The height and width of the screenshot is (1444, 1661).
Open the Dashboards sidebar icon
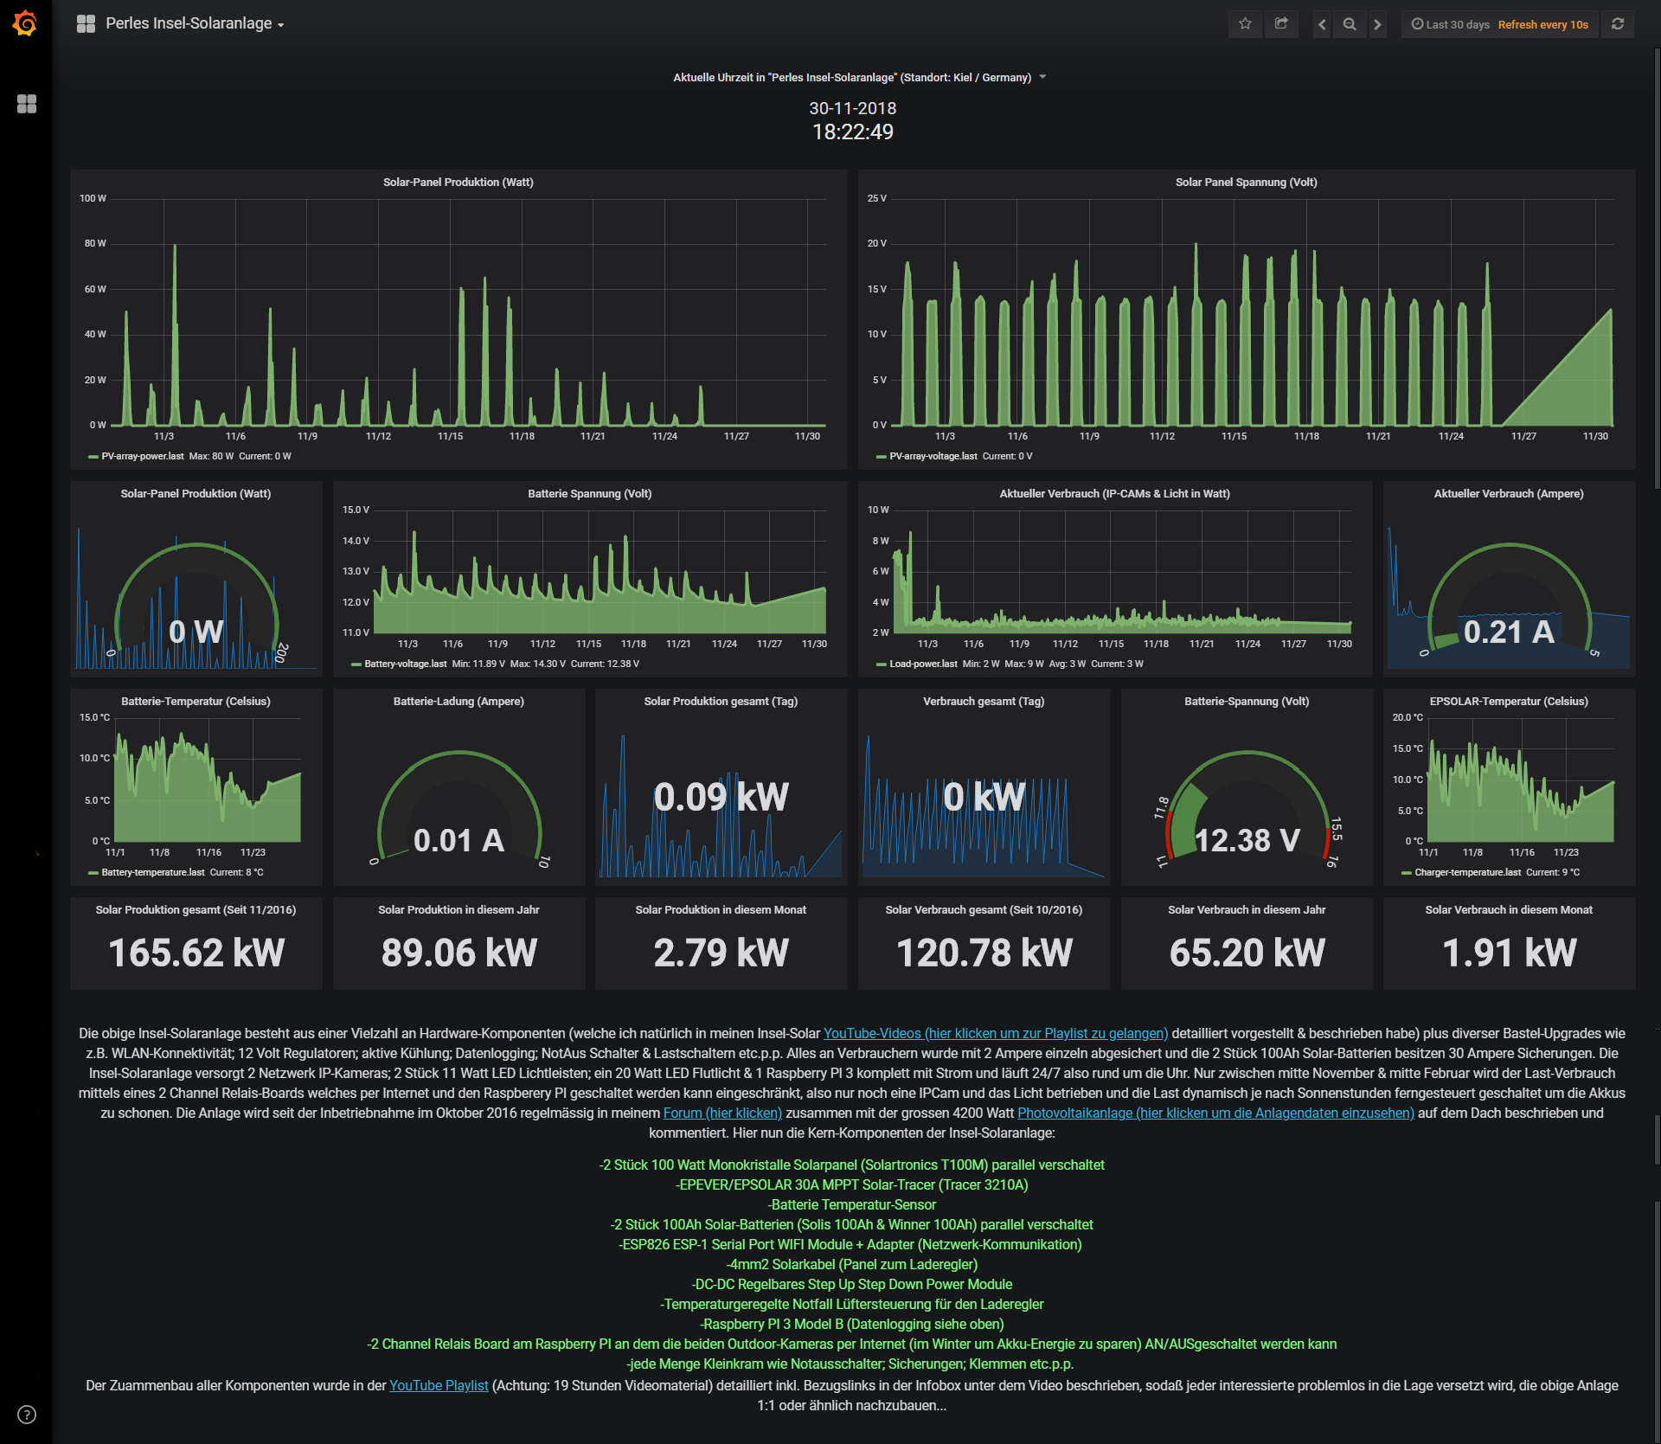[x=27, y=104]
